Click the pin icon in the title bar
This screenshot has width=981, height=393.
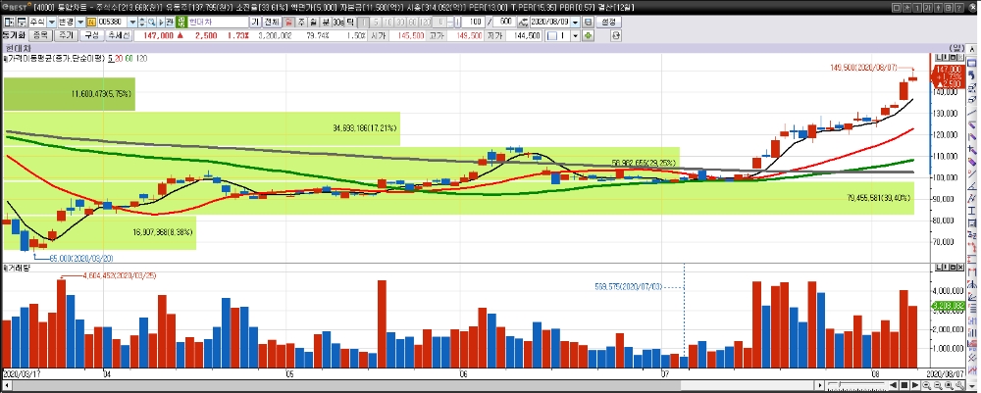(x=939, y=8)
